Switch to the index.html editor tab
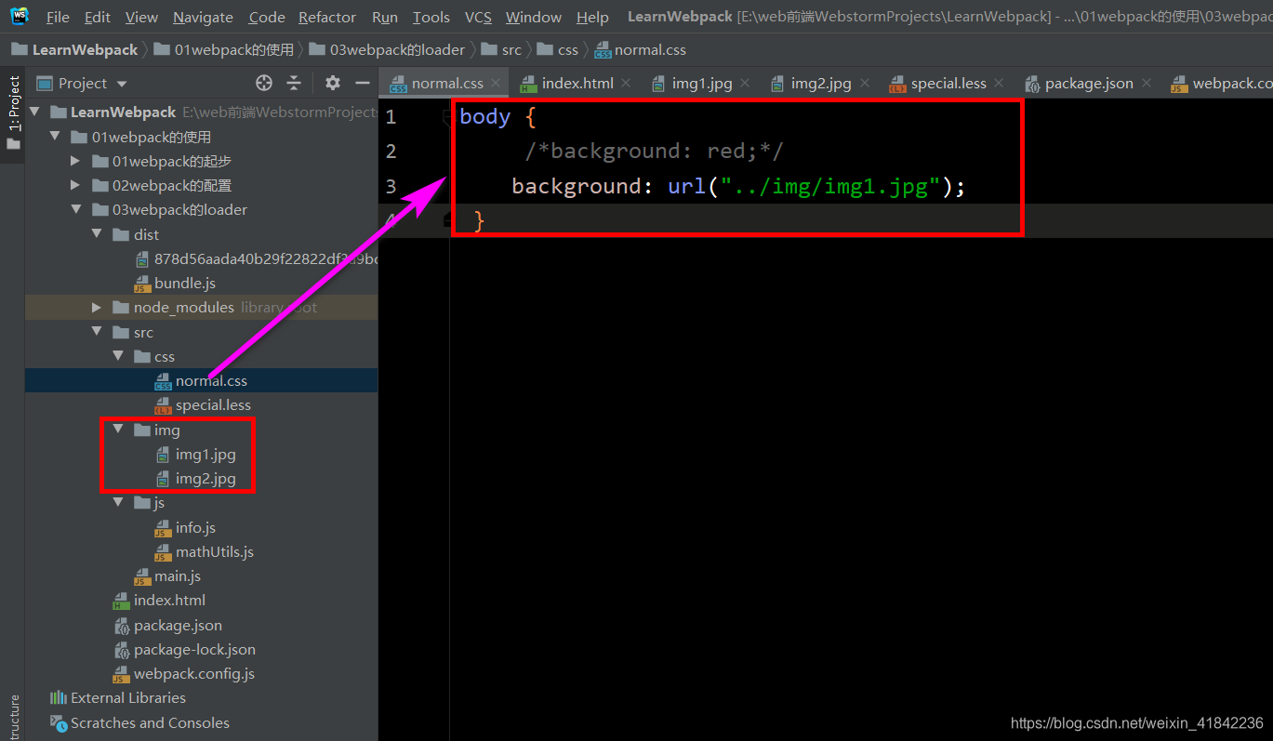Image resolution: width=1273 pixels, height=741 pixels. (x=577, y=83)
